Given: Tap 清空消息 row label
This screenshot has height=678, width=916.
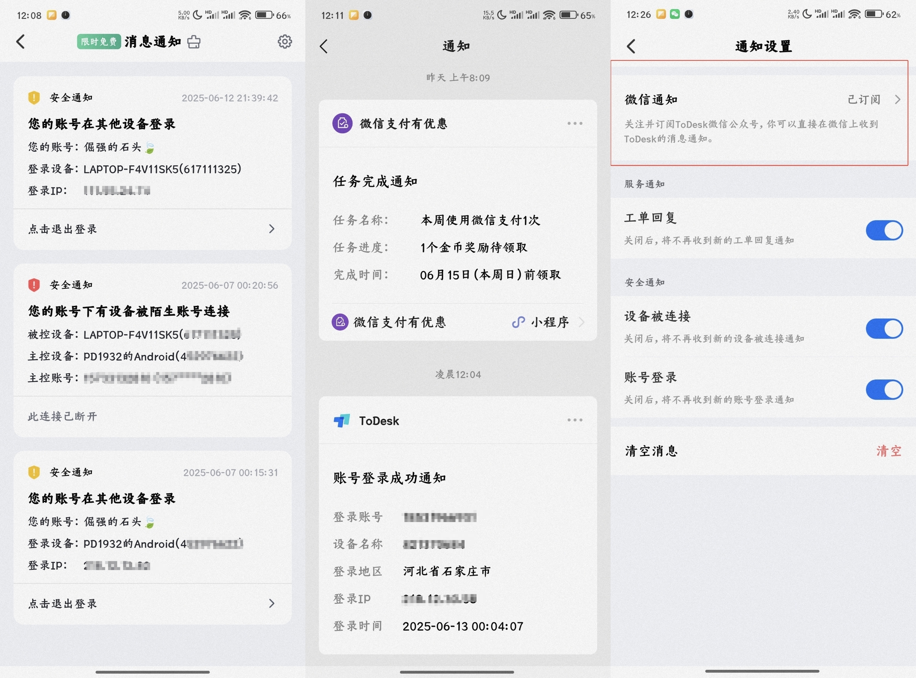Looking at the screenshot, I should coord(651,451).
